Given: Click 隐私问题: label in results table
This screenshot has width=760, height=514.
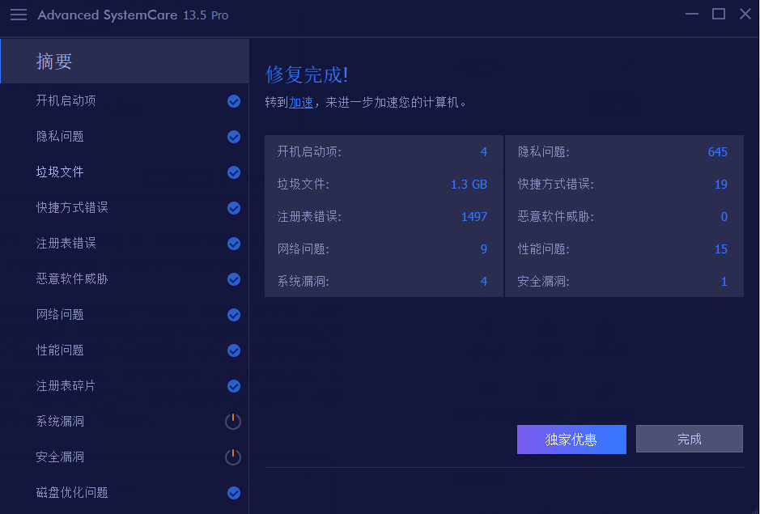Looking at the screenshot, I should 543,152.
